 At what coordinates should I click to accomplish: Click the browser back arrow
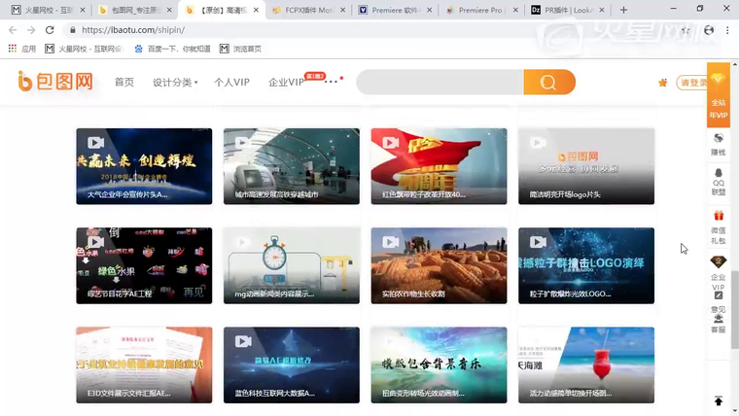[x=13, y=30]
